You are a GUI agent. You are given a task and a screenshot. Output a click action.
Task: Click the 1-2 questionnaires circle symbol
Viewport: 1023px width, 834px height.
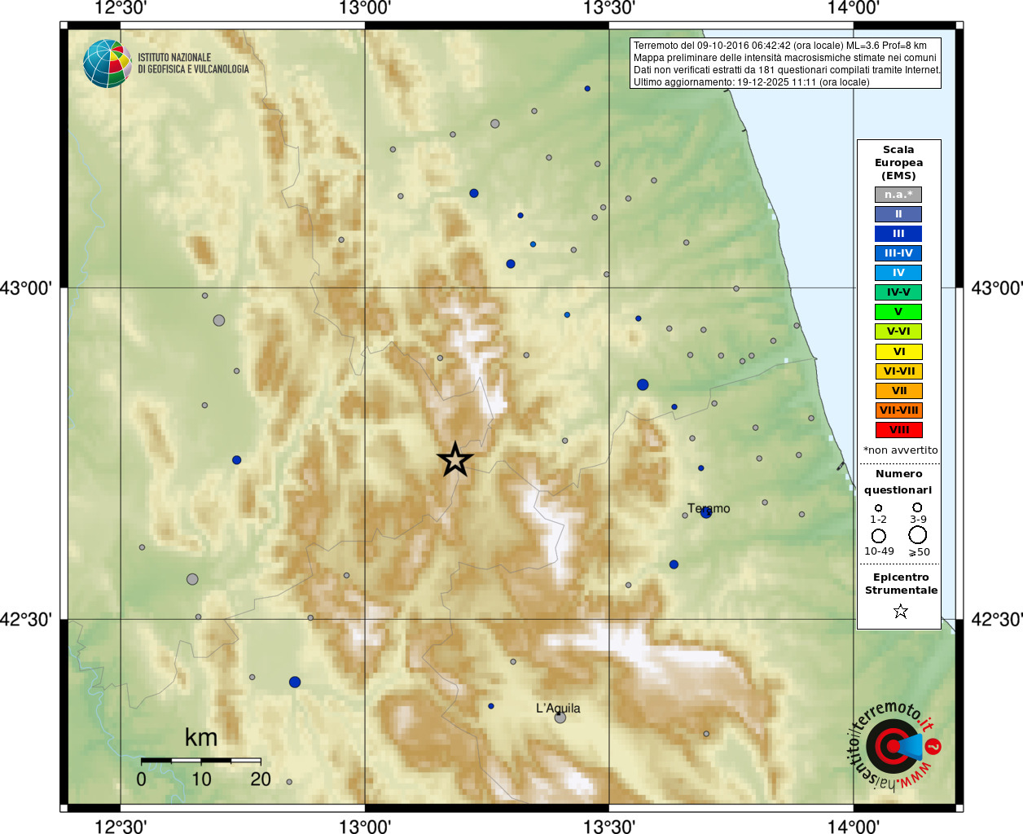pyautogui.click(x=878, y=507)
